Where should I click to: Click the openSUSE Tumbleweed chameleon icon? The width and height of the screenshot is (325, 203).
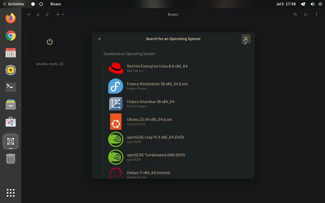click(x=116, y=157)
